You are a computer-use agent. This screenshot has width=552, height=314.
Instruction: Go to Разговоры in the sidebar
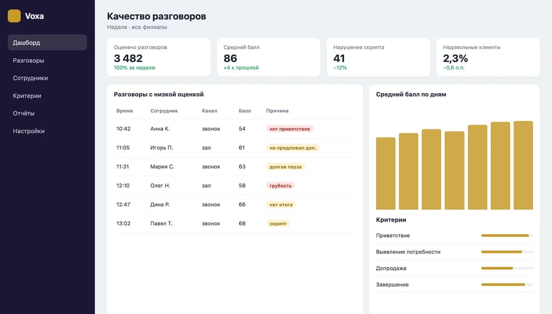[47, 60]
